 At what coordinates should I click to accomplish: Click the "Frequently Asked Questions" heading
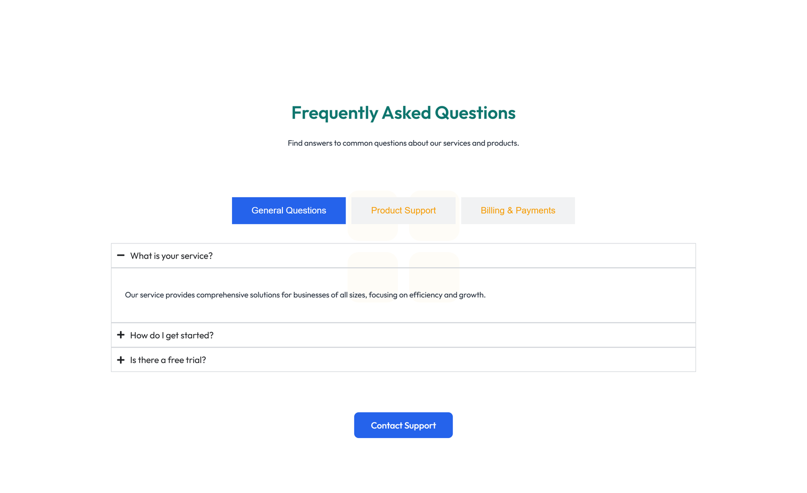pos(403,113)
